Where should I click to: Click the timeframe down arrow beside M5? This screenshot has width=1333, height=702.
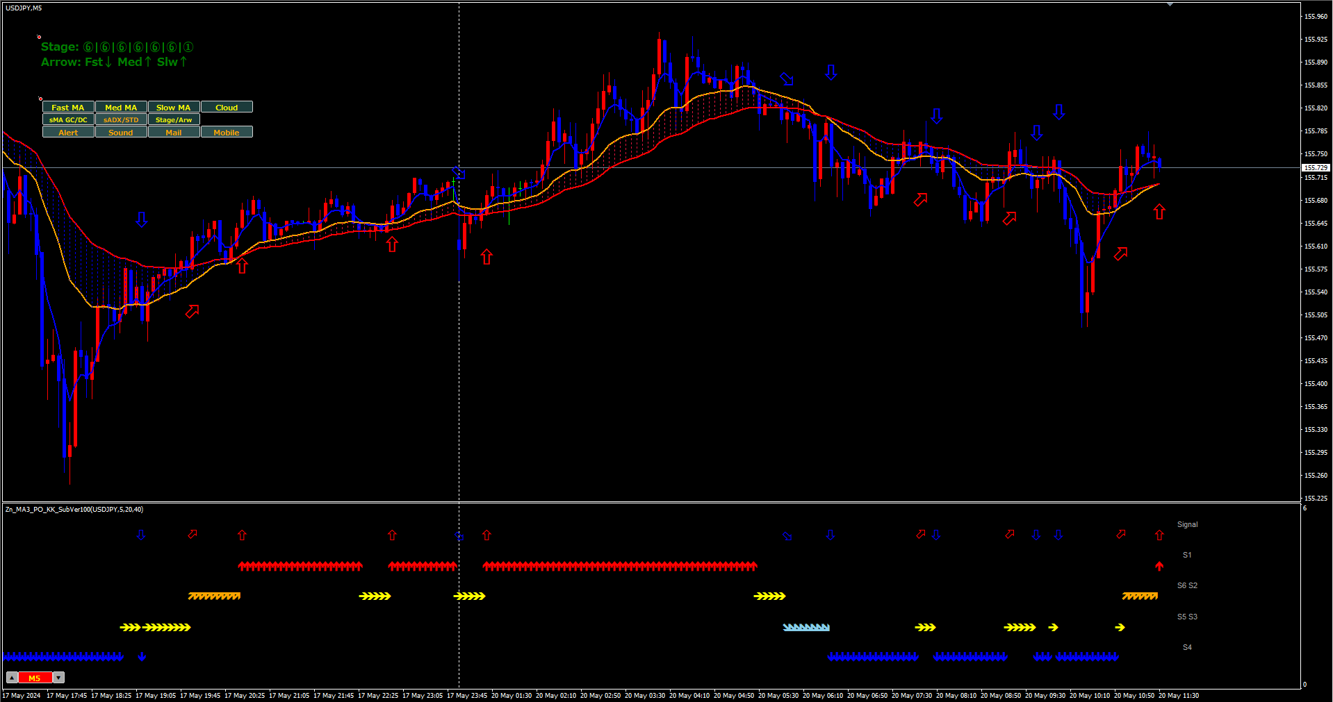59,678
